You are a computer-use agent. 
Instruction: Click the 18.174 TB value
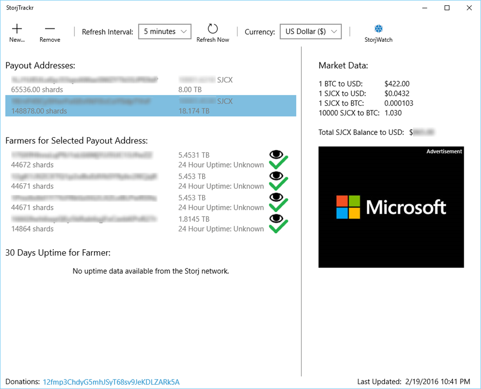[194, 111]
